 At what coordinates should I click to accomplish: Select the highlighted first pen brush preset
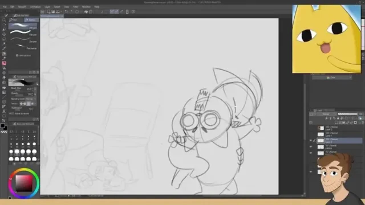coord(23,26)
